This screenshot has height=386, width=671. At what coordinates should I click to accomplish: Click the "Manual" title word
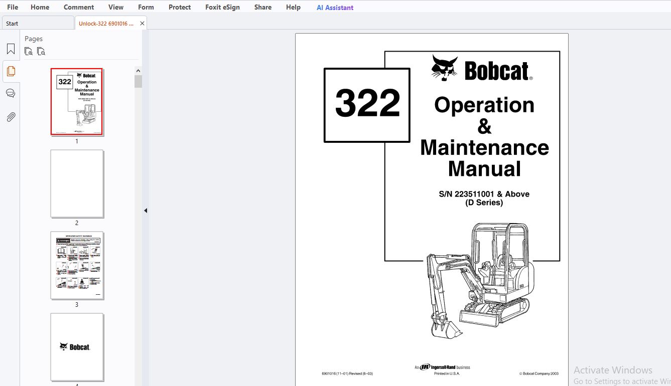[484, 168]
